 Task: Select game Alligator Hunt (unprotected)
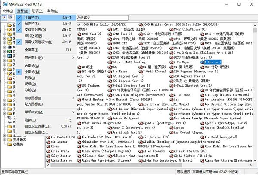135,156
